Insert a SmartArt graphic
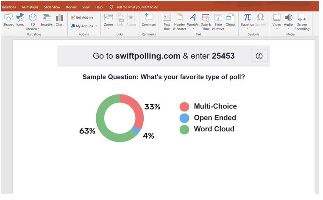The height and width of the screenshot is (200, 323). click(x=47, y=20)
